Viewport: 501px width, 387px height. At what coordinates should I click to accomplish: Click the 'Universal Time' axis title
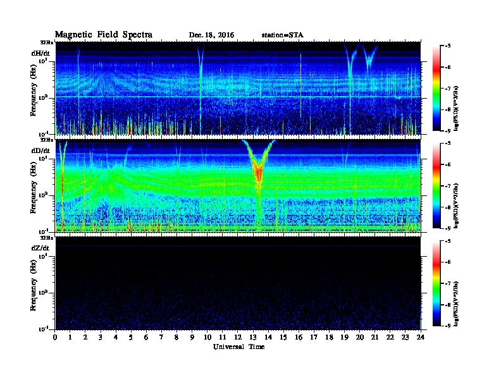pyautogui.click(x=239, y=347)
